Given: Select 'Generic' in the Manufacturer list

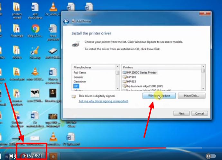Looking at the screenshot, I should 79,77.
